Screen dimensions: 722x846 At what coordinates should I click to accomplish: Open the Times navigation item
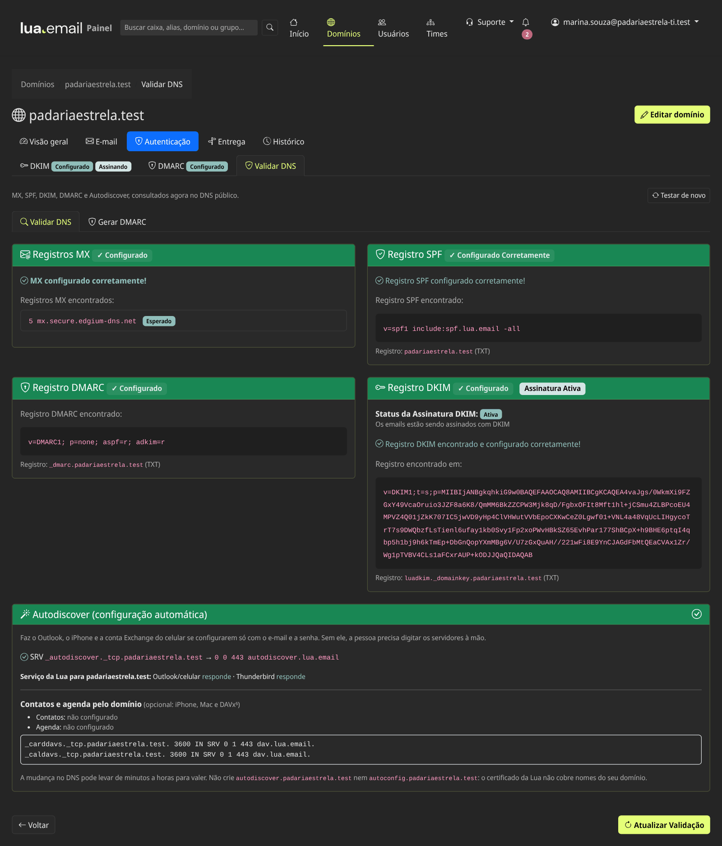pos(437,28)
